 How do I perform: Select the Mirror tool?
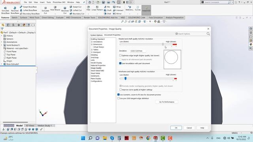pyautogui.click(x=117, y=14)
